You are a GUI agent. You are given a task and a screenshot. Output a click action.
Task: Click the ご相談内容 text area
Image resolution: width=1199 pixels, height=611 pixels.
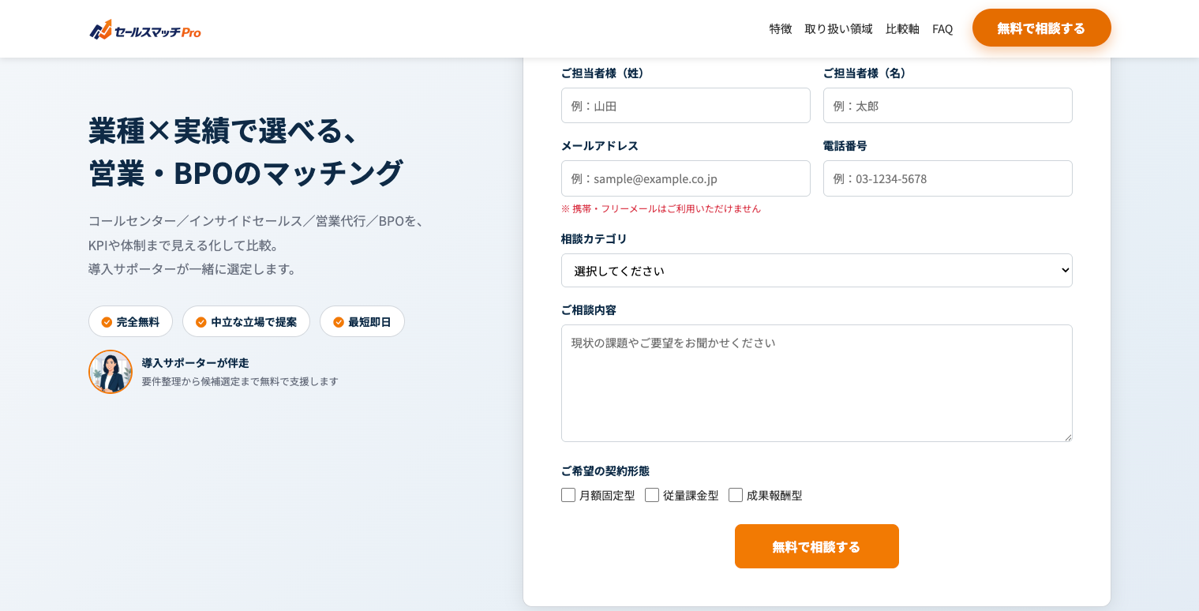point(816,383)
